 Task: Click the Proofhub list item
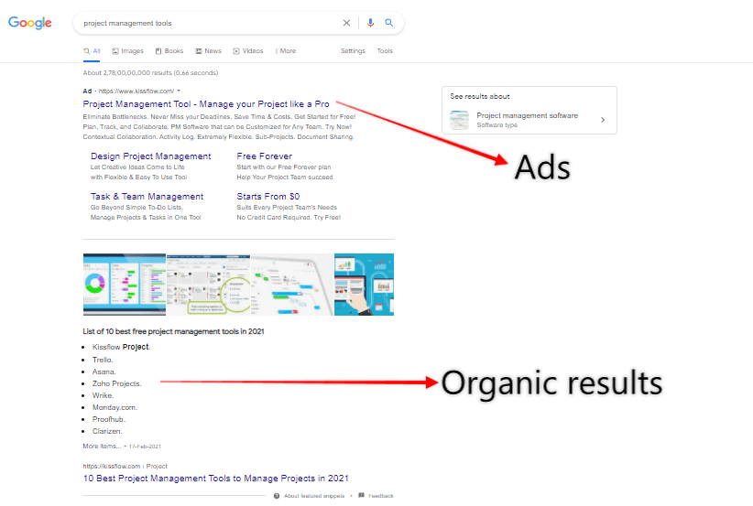click(x=109, y=419)
